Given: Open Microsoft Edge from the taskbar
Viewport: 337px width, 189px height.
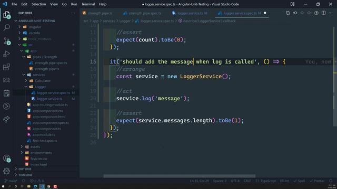Looking at the screenshot, I should pyautogui.click(x=35, y=186).
